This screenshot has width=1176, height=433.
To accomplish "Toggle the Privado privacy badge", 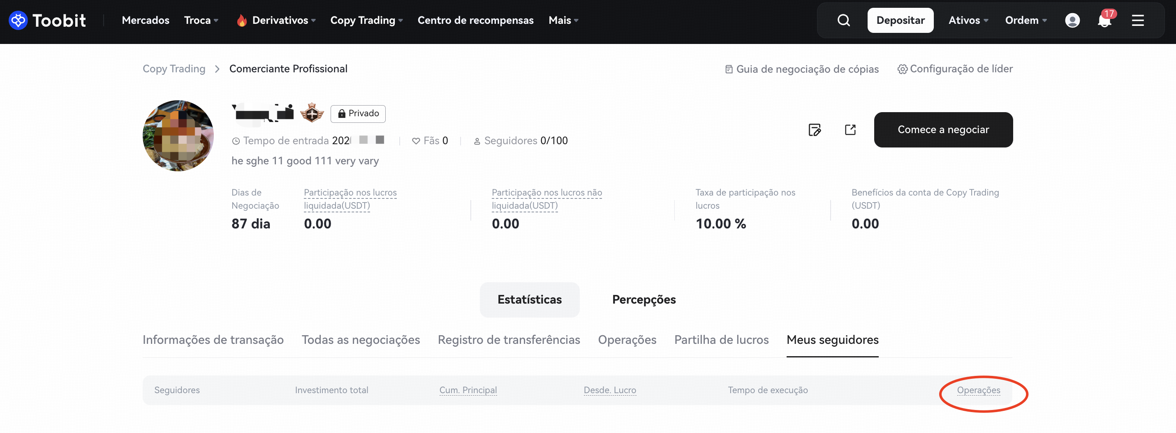I will pyautogui.click(x=358, y=114).
